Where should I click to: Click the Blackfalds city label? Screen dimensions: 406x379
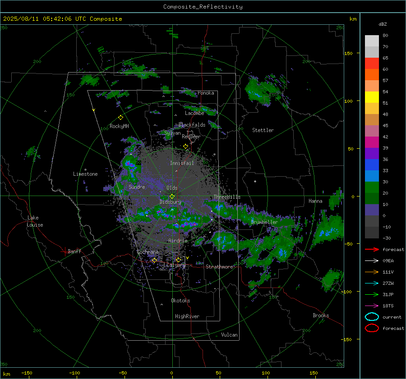pos(192,125)
